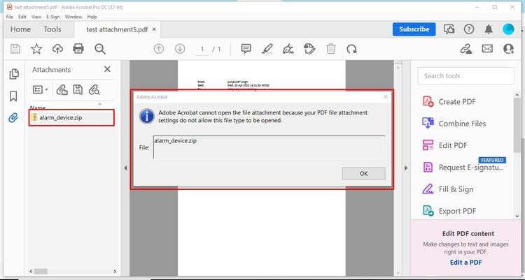
Task: Save the attachment with the disk icon
Action: click(78, 89)
